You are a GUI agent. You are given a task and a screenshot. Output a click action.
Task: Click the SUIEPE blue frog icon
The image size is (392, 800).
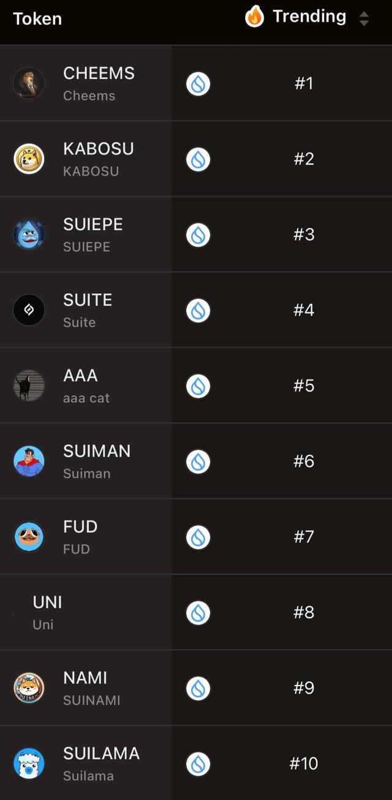[29, 234]
